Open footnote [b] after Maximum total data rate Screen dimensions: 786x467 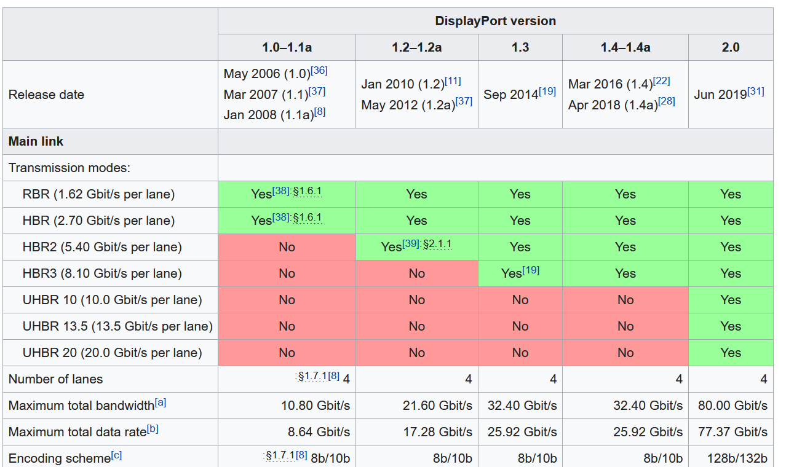click(x=153, y=429)
